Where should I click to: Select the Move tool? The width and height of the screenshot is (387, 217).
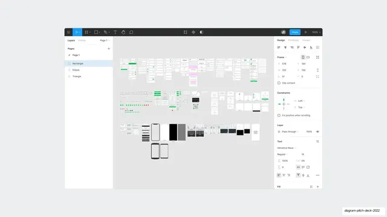[77, 32]
